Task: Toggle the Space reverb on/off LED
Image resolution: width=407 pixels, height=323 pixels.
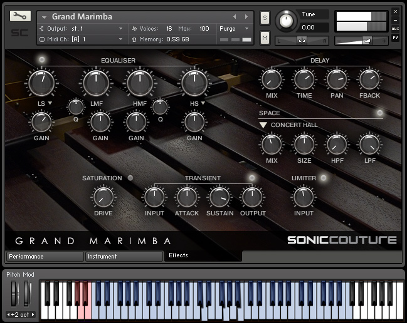Action: point(380,113)
